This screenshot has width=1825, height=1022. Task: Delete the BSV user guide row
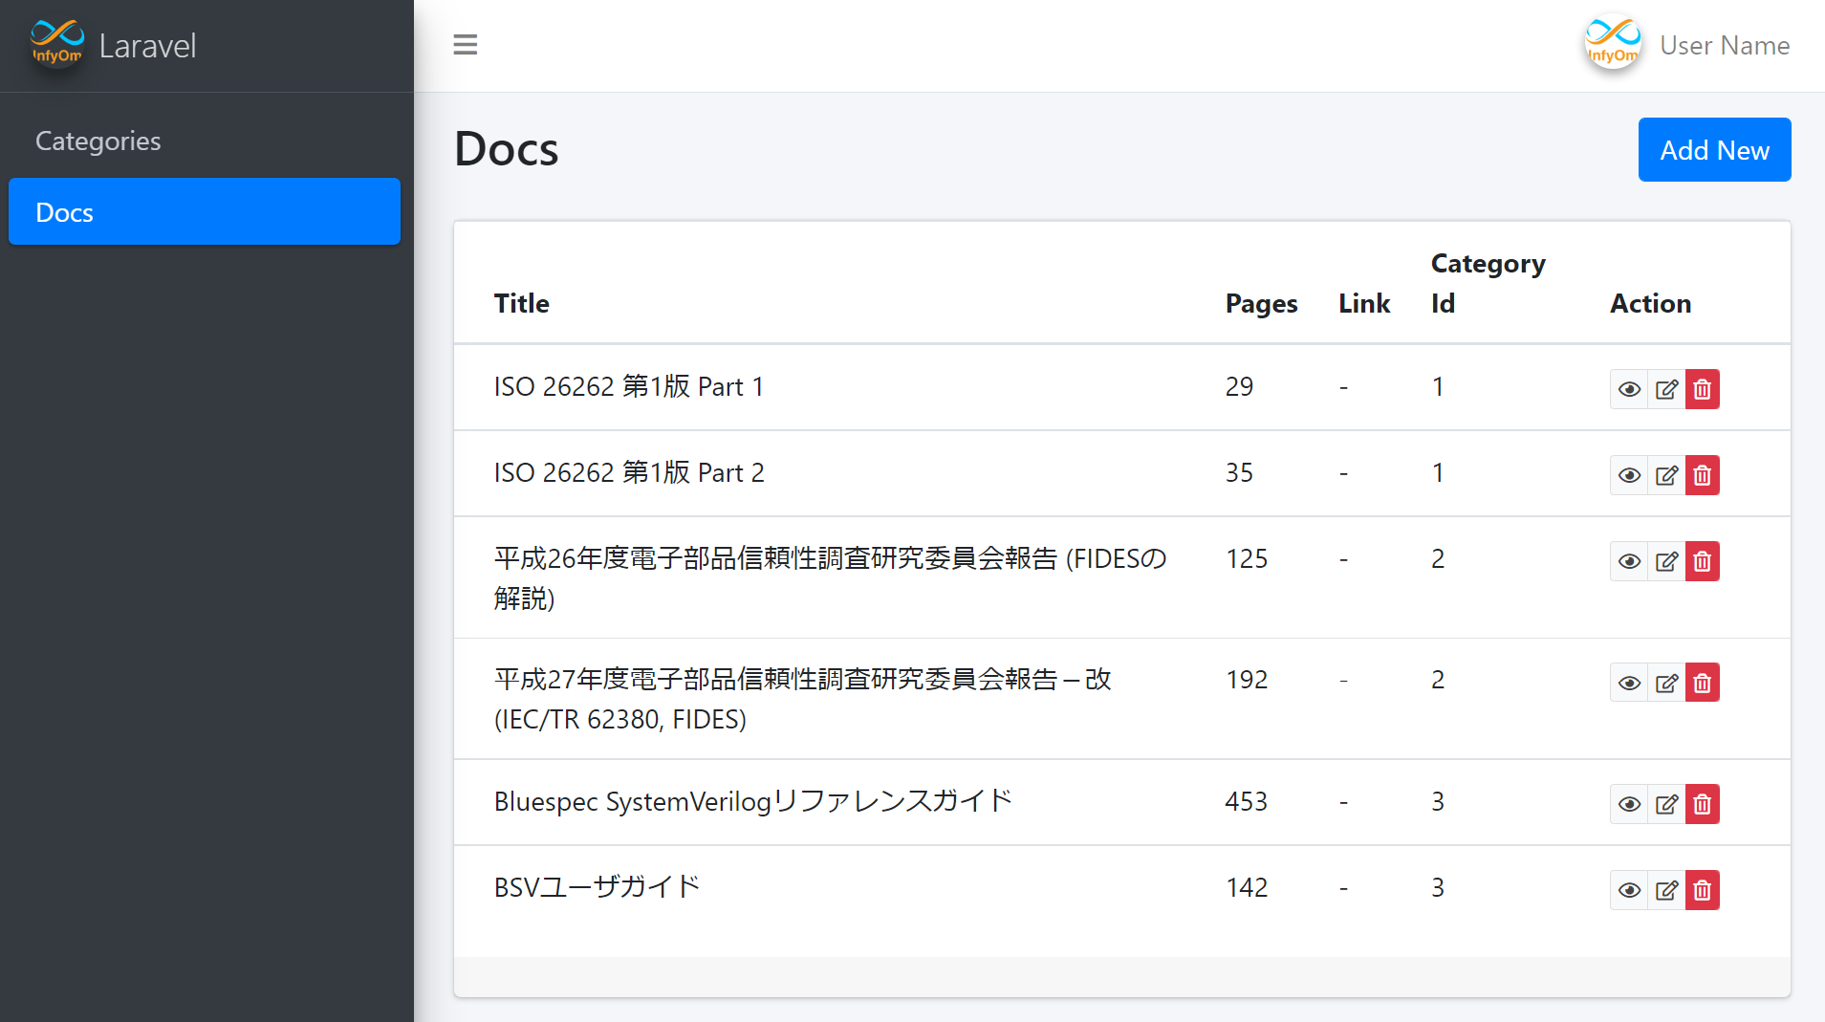pyautogui.click(x=1703, y=890)
